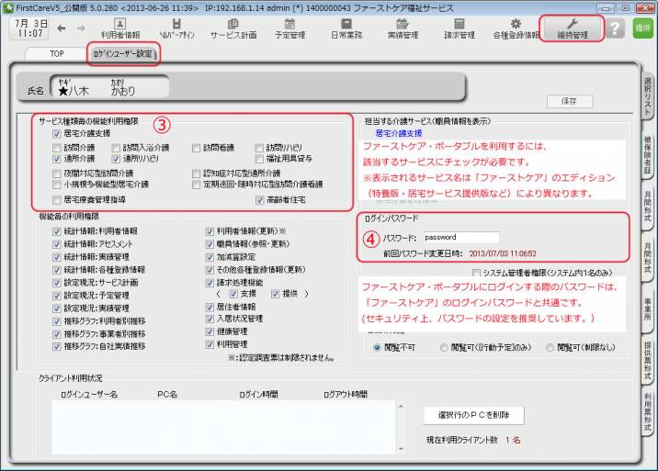
Task: Switch to the TOP tab
Action: point(56,54)
